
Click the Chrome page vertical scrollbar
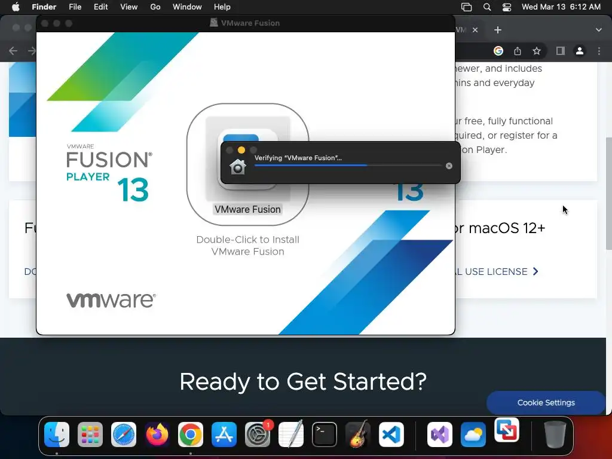coord(608,194)
